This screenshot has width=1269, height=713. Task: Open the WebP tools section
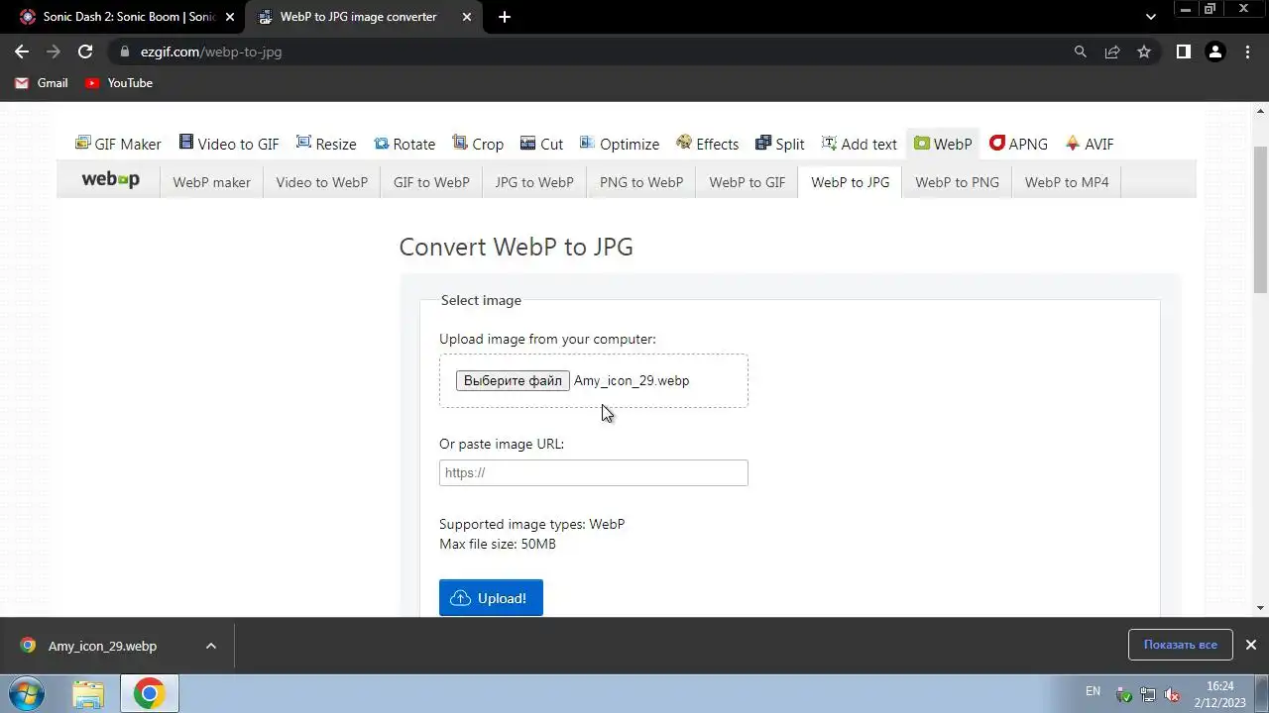click(x=943, y=144)
